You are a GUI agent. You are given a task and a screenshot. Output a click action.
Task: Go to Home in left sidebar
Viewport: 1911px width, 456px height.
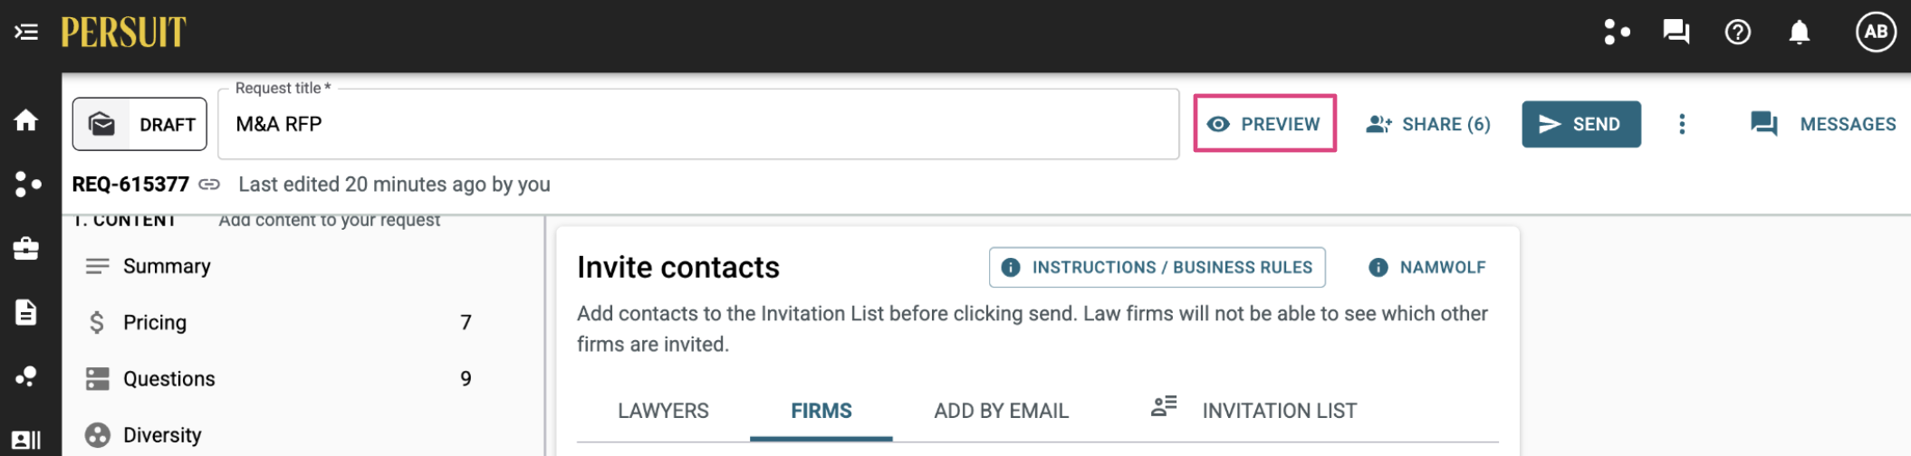coord(26,120)
